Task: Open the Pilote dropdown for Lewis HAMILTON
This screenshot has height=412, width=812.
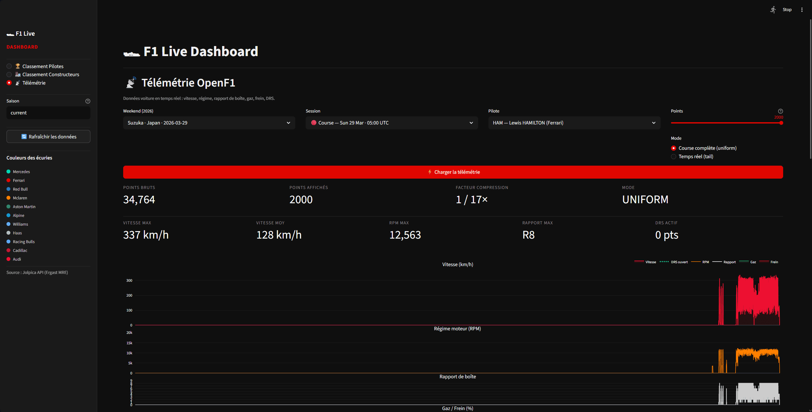Action: coord(574,123)
